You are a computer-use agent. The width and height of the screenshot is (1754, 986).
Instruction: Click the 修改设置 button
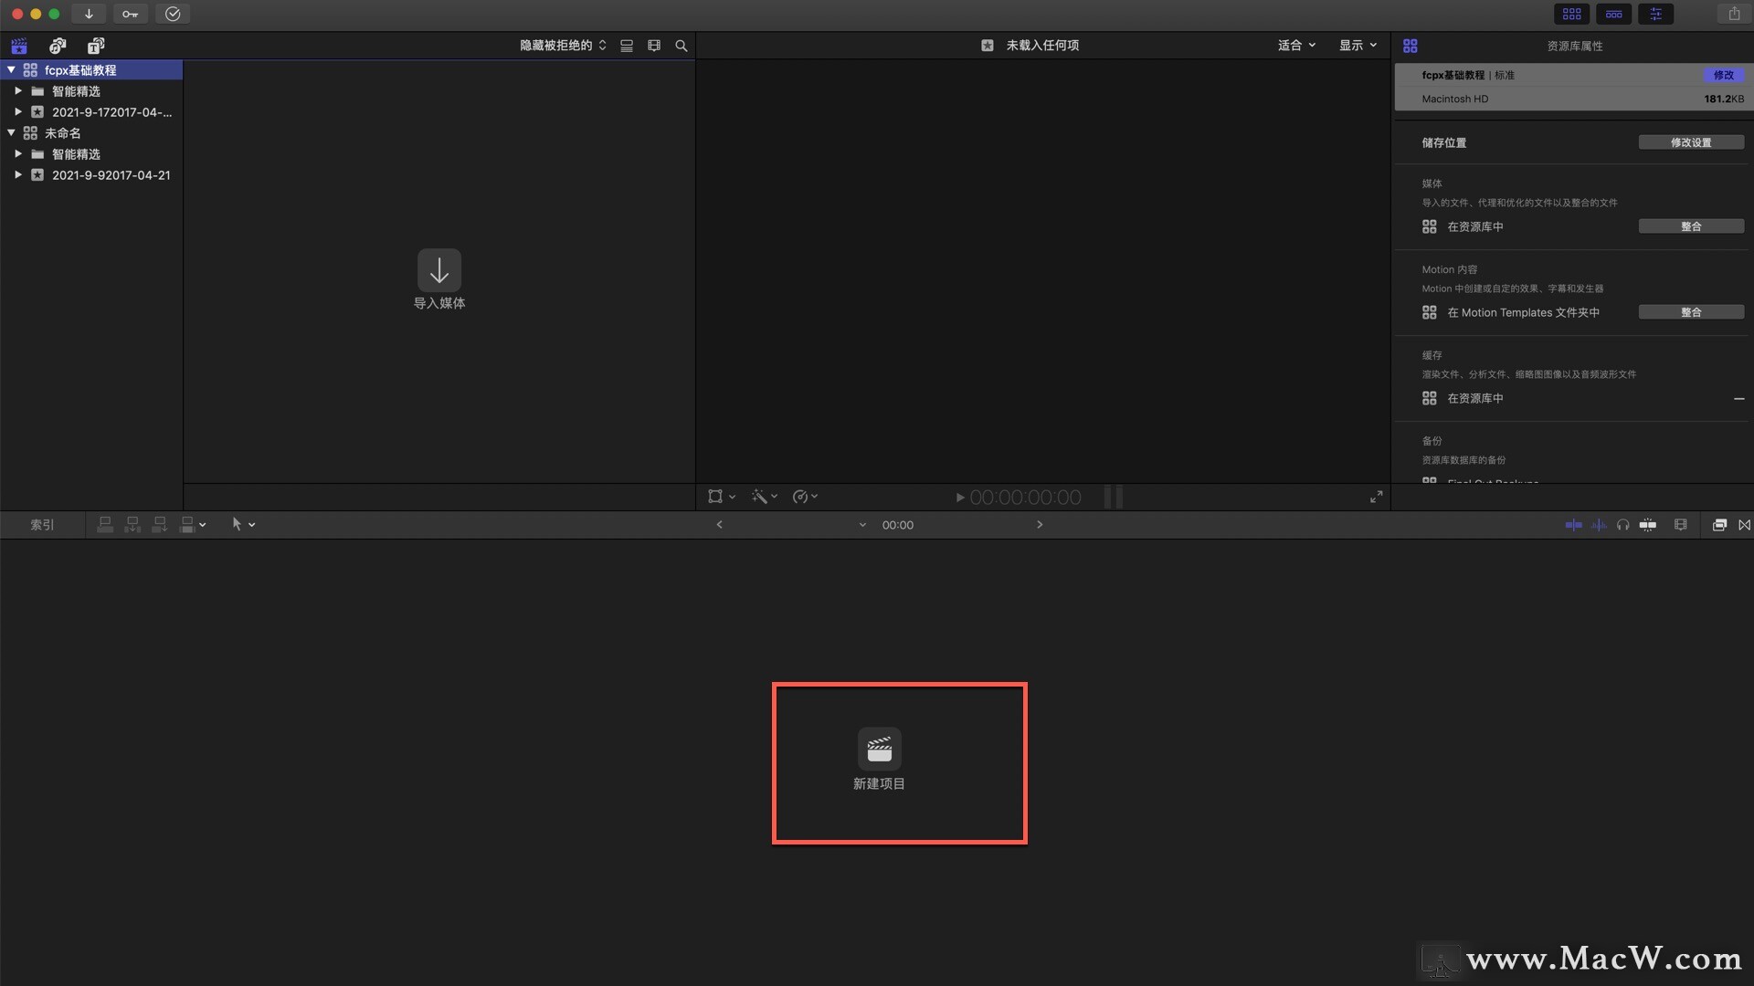[x=1690, y=142]
